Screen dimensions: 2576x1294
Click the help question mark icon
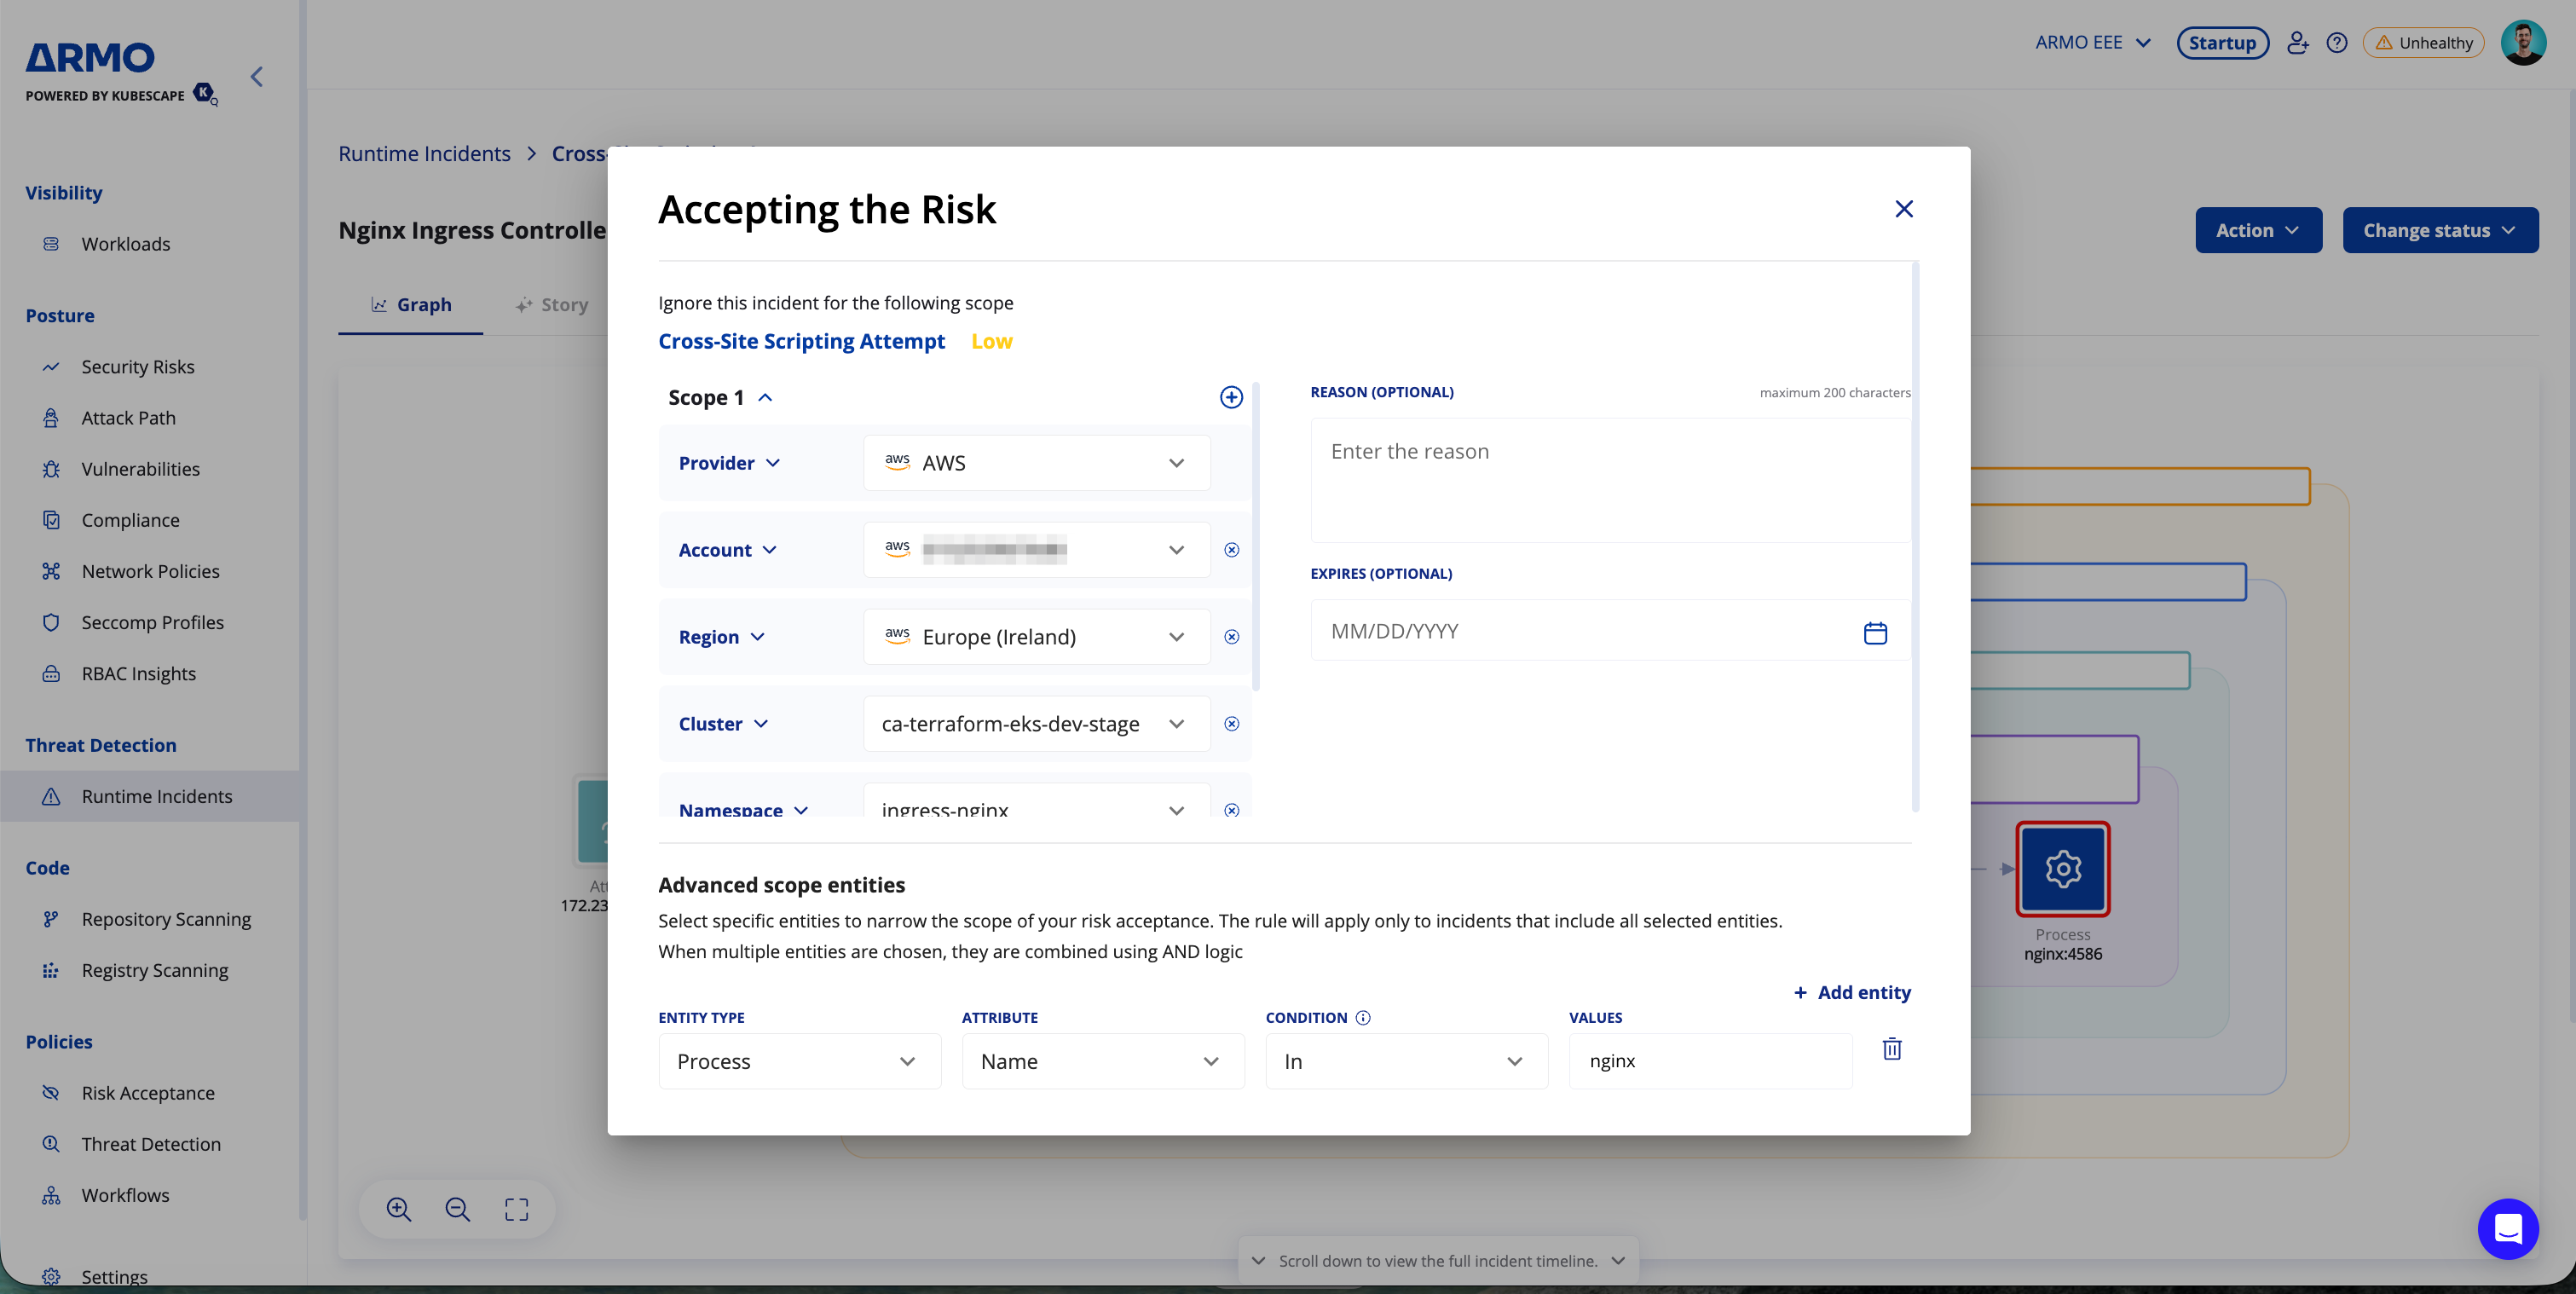coord(2337,43)
